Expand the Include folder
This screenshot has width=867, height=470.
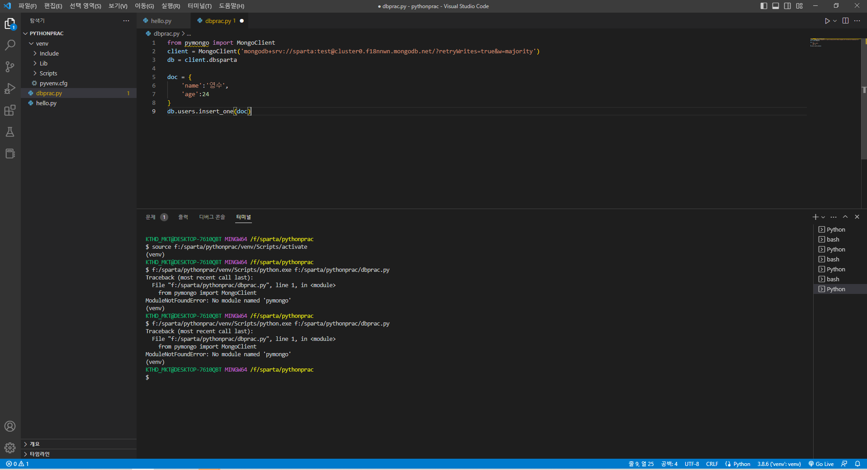[x=79, y=53]
